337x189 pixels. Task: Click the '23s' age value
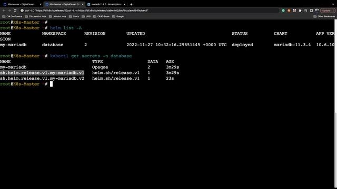(x=170, y=78)
